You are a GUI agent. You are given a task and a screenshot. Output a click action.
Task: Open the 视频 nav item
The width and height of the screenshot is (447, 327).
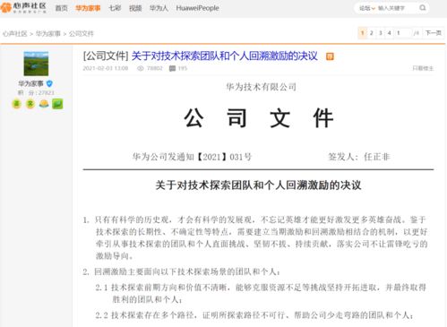(135, 8)
